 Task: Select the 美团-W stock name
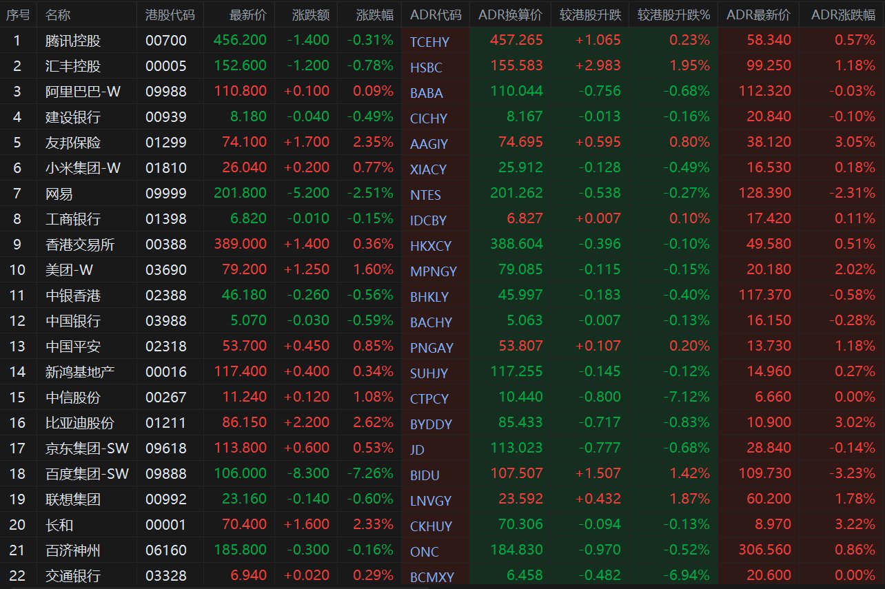point(69,270)
